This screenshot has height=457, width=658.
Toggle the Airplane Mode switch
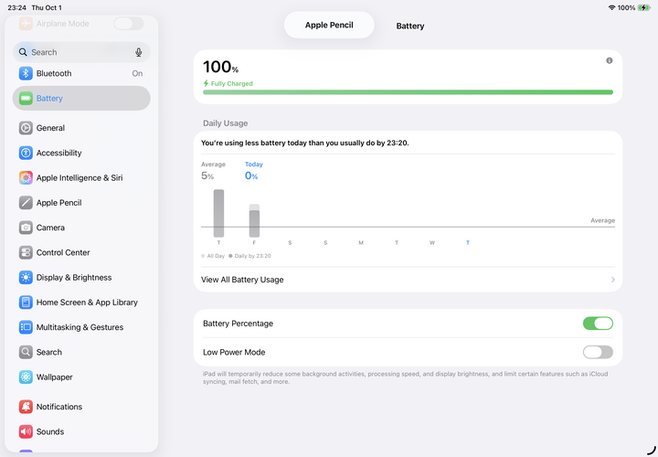click(129, 24)
